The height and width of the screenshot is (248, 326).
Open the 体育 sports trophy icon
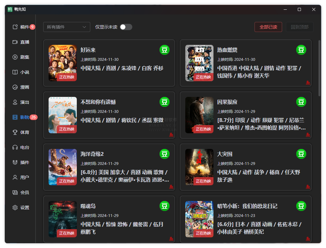click(x=15, y=132)
